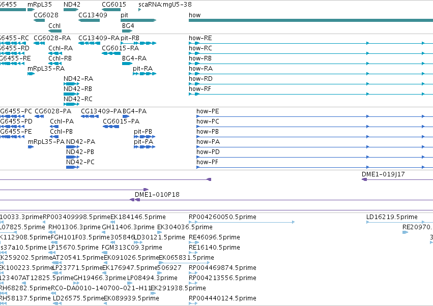Select transcript label 'Cchl-RA'
Image resolution: width=433 pixels, height=306 pixels.
[x=61, y=48]
